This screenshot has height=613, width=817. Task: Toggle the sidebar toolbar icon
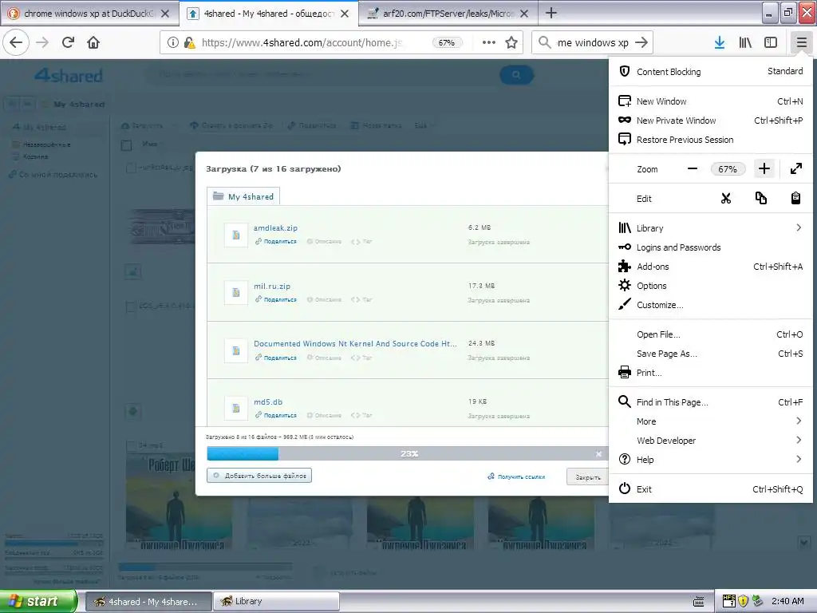[771, 43]
